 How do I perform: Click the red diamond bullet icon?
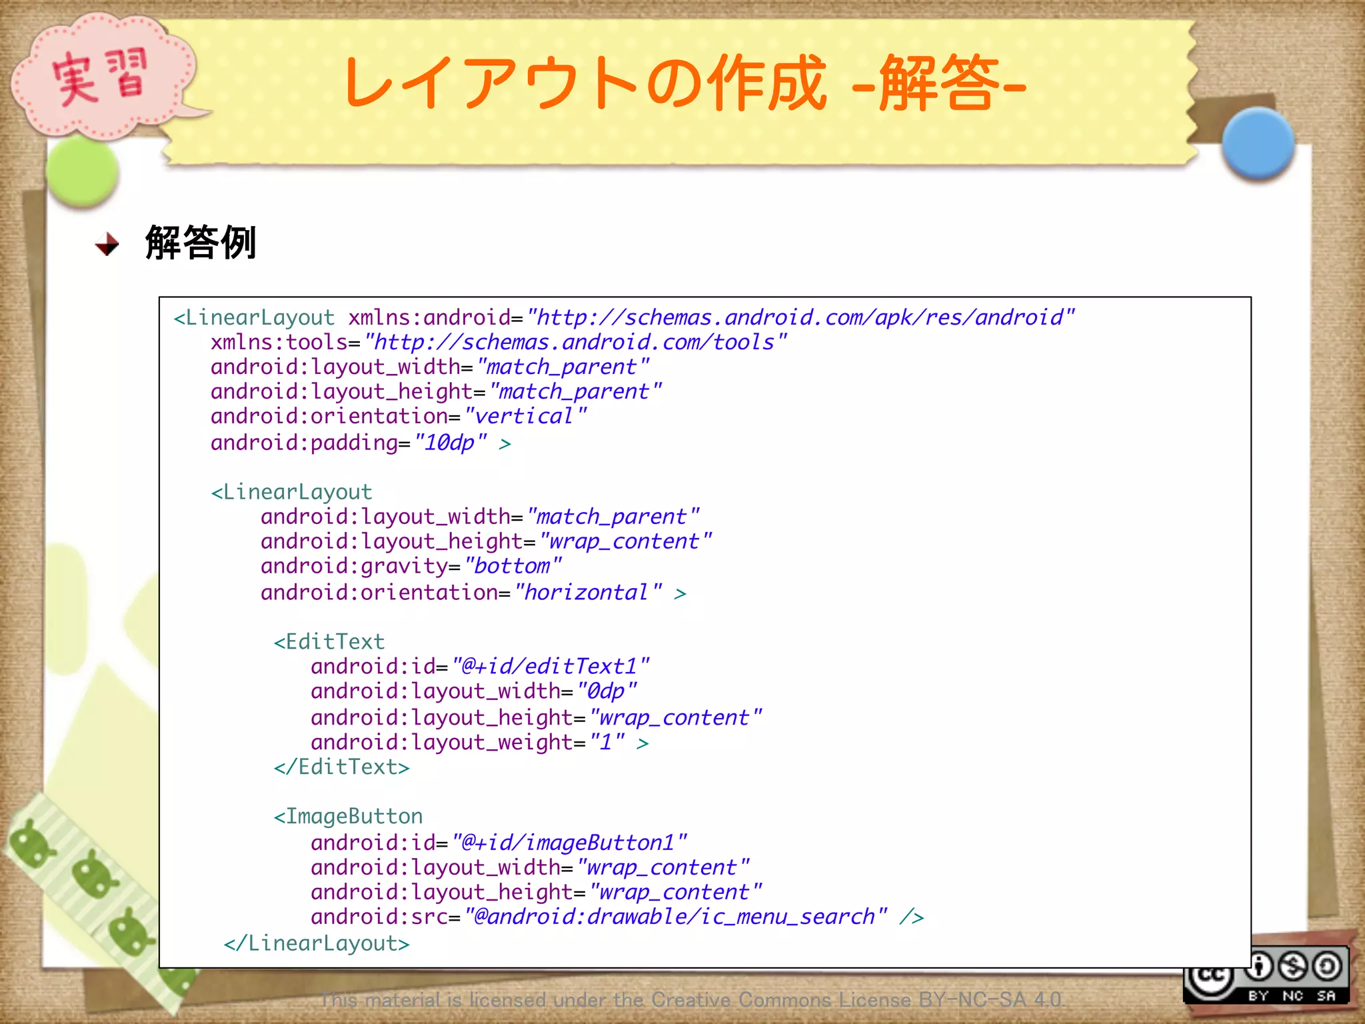[107, 245]
